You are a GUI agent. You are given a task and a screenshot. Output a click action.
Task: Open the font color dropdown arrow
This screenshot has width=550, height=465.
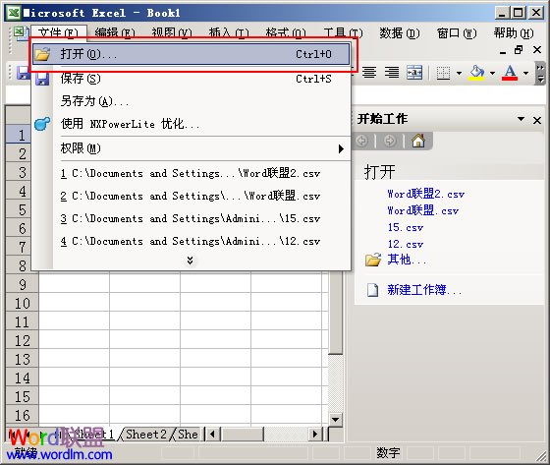click(x=525, y=73)
